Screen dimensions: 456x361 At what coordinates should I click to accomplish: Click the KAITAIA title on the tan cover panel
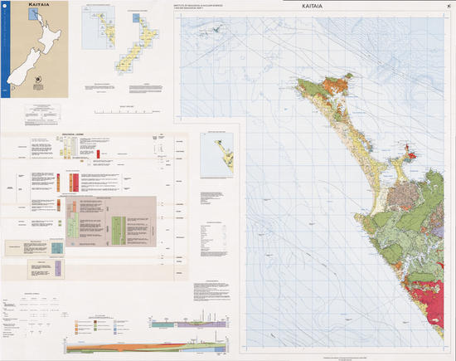pyautogui.click(x=39, y=4)
